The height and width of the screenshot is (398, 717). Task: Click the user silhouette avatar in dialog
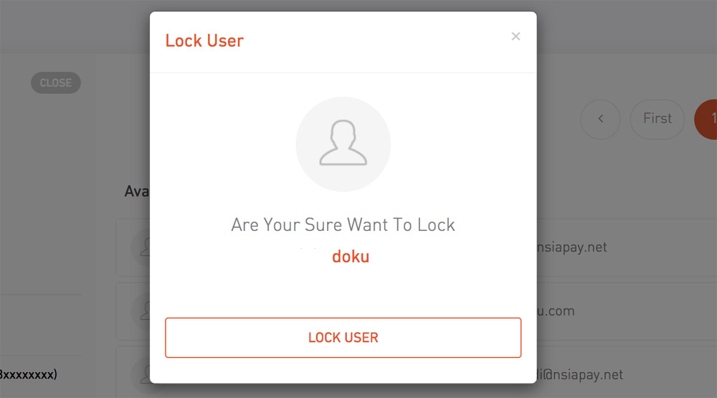pyautogui.click(x=343, y=144)
